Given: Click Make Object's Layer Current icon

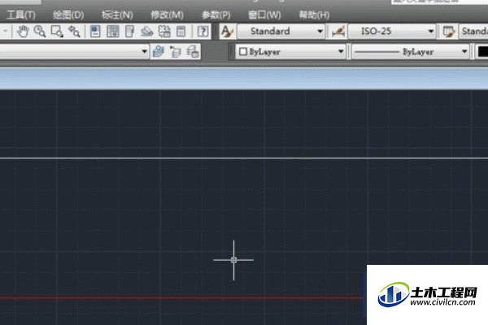Looking at the screenshot, I should [159, 52].
